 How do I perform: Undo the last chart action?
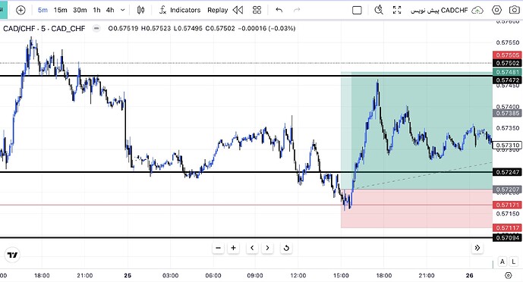(279, 10)
